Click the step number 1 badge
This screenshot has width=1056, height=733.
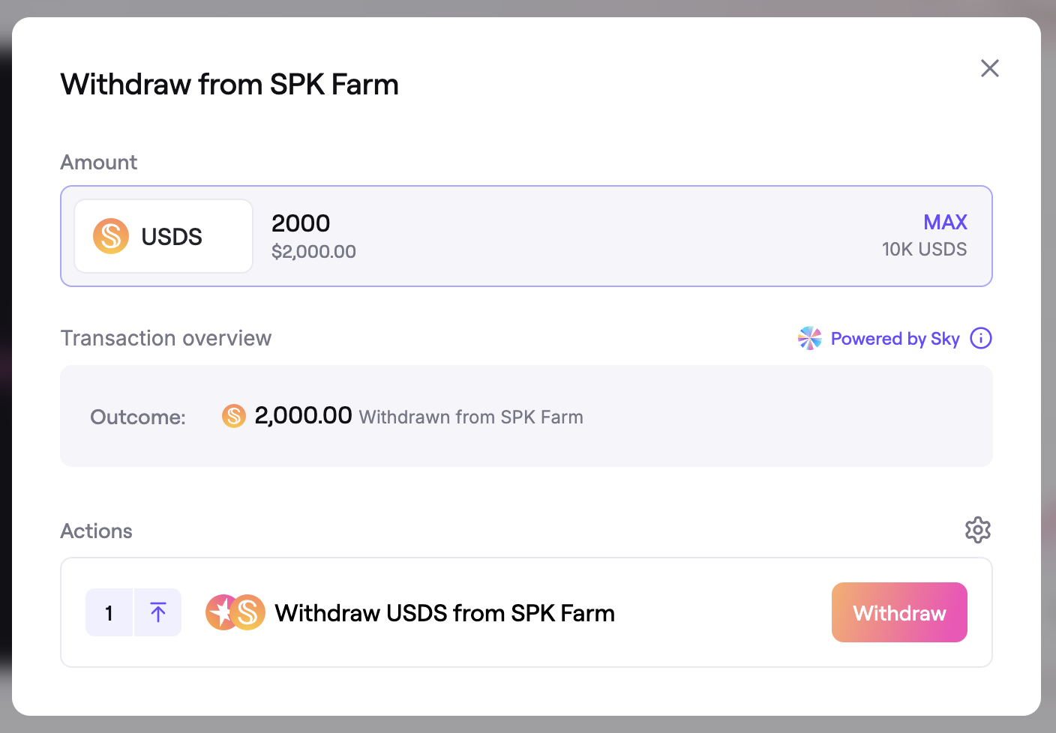109,613
